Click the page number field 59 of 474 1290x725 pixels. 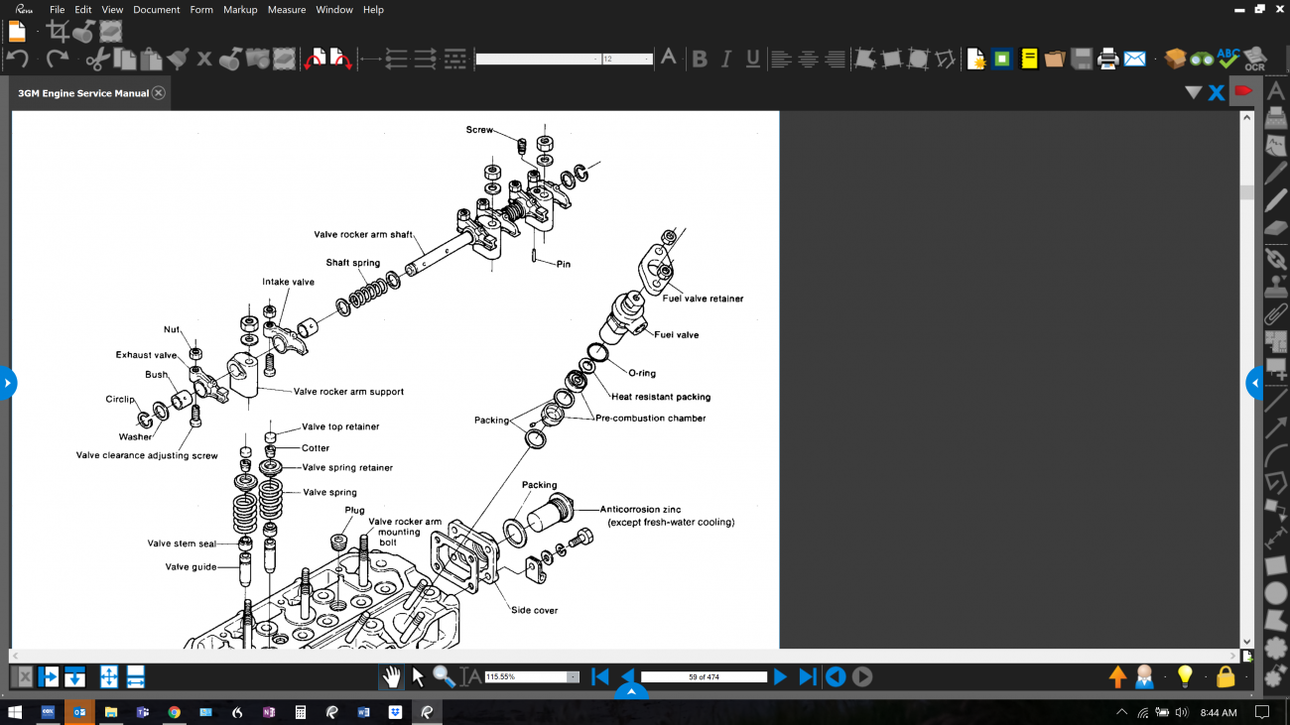[705, 676]
